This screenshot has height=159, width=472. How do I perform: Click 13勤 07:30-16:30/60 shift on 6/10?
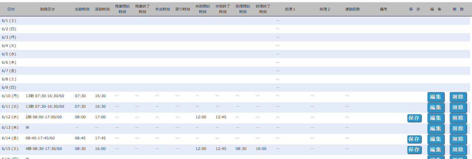[x=45, y=96]
